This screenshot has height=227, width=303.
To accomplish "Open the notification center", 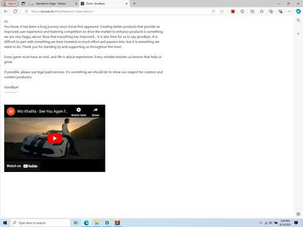I will [296, 223].
